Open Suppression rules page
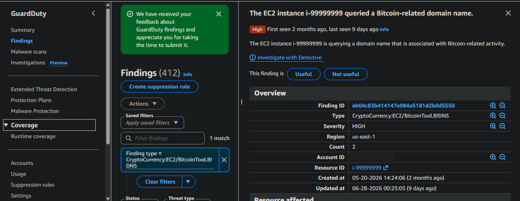The width and height of the screenshot is (520, 201). click(33, 185)
